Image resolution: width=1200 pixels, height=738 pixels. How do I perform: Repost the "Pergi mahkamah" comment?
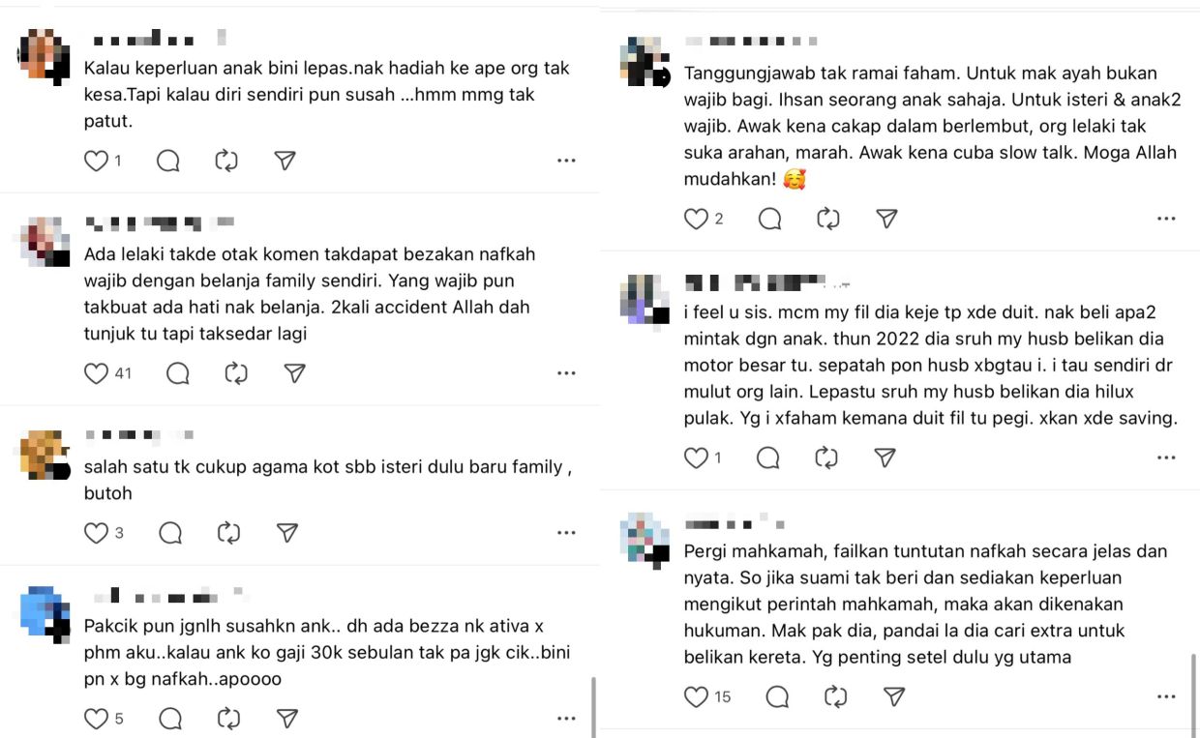834,696
